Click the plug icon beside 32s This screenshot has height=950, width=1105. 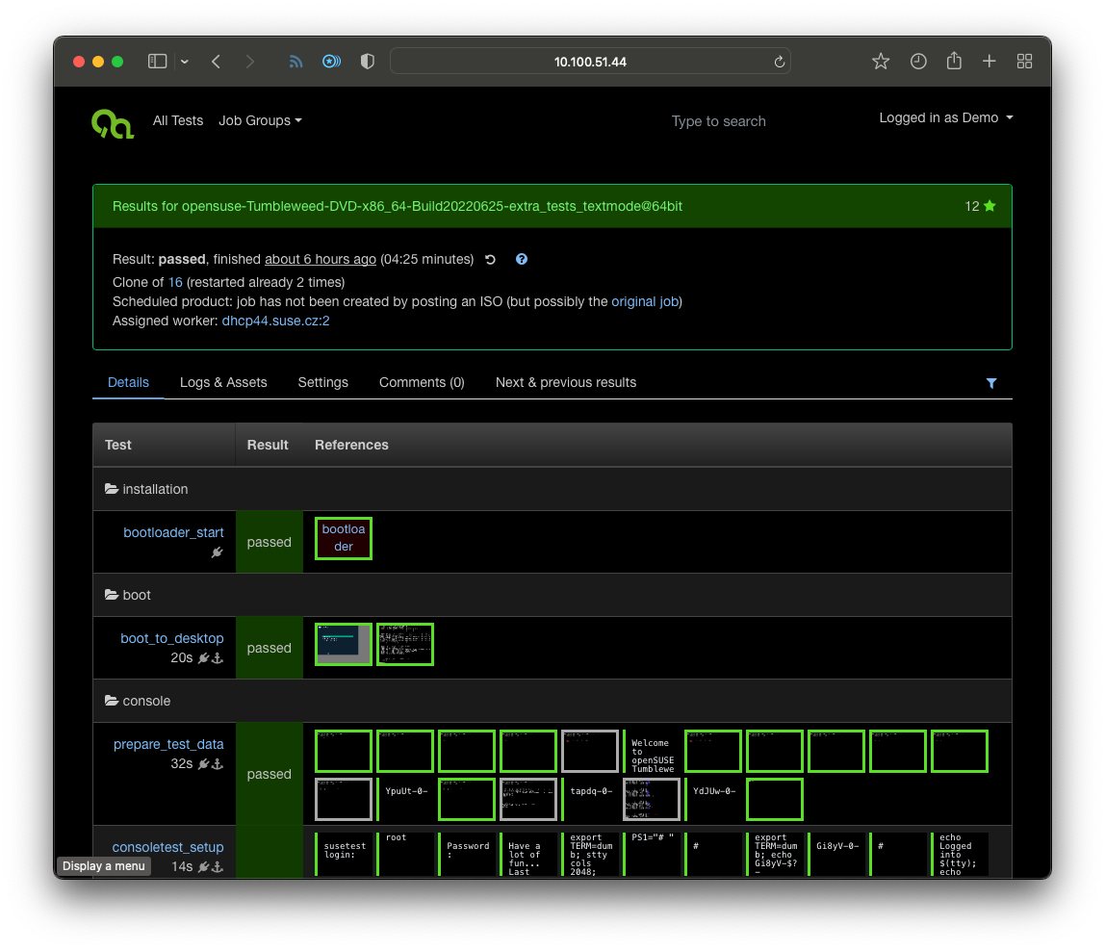204,764
